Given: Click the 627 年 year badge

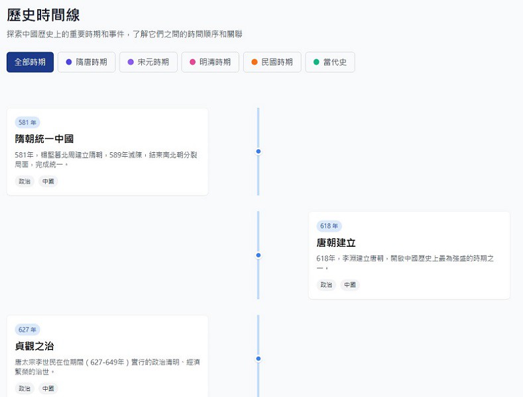Looking at the screenshot, I should (x=27, y=330).
